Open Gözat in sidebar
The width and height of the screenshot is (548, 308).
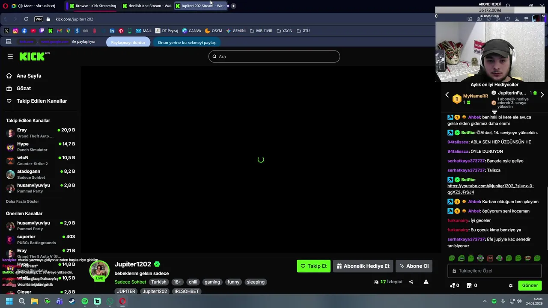tap(19, 88)
